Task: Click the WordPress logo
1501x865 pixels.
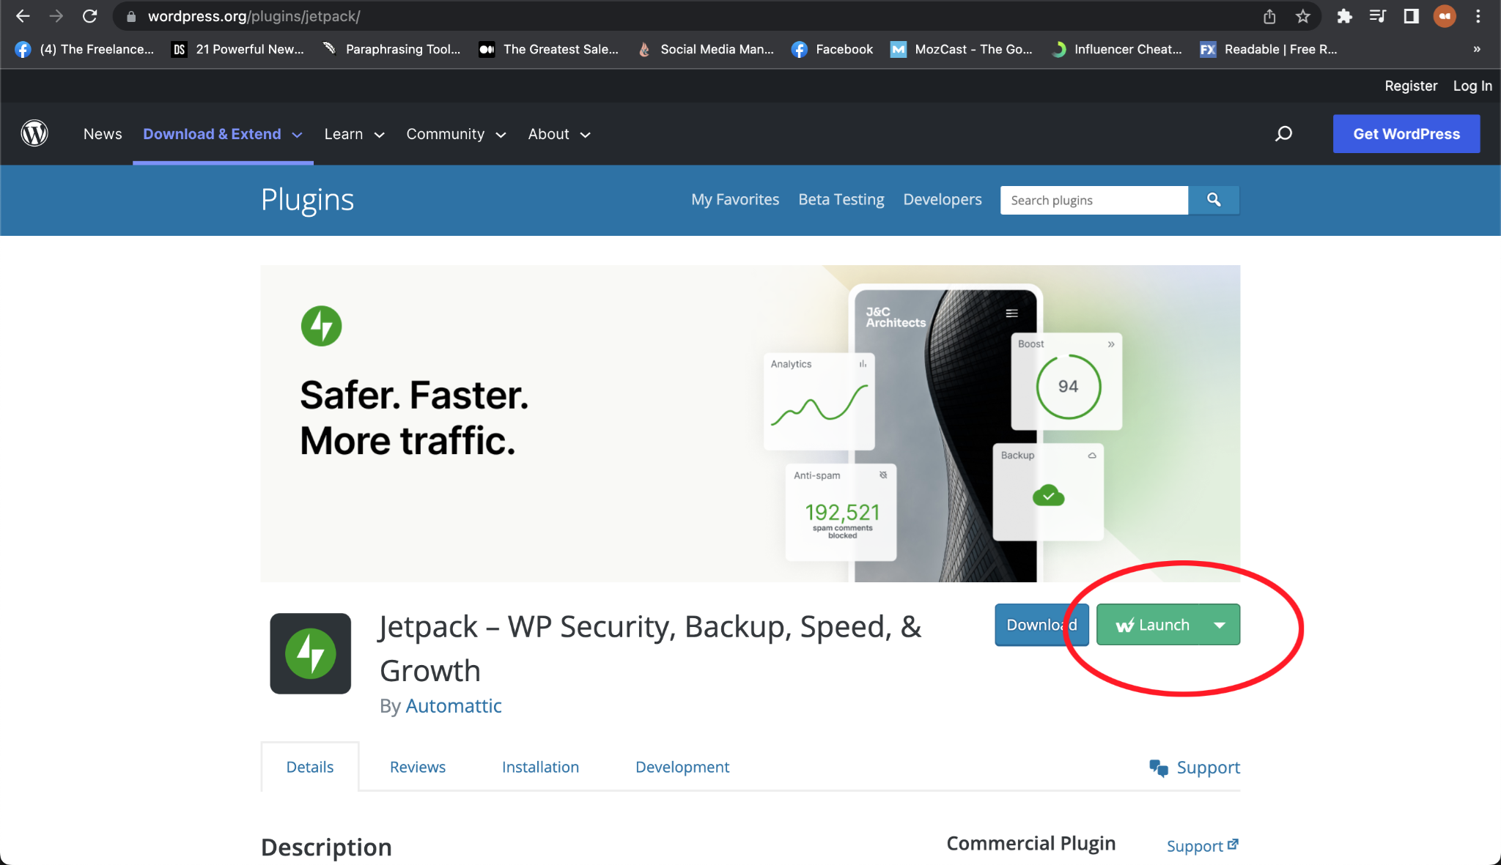Action: tap(34, 133)
